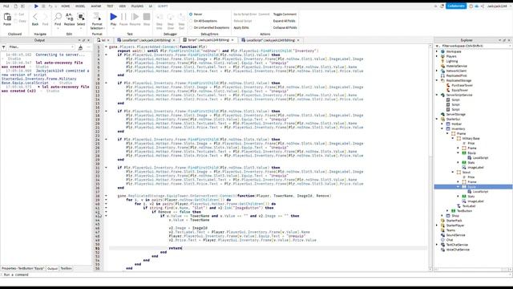Click the quick-access Run arrow in title bar

(36, 6)
